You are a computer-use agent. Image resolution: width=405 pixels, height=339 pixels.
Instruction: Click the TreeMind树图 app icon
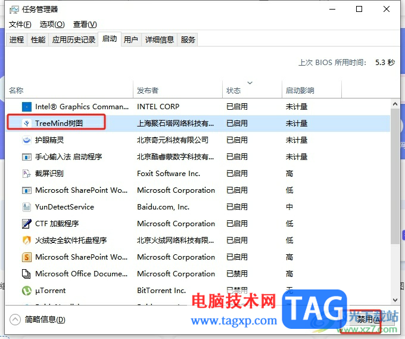coord(27,124)
